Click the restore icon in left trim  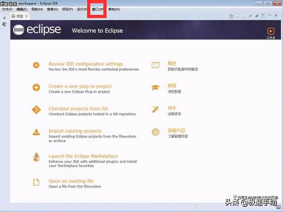[x=5, y=18]
